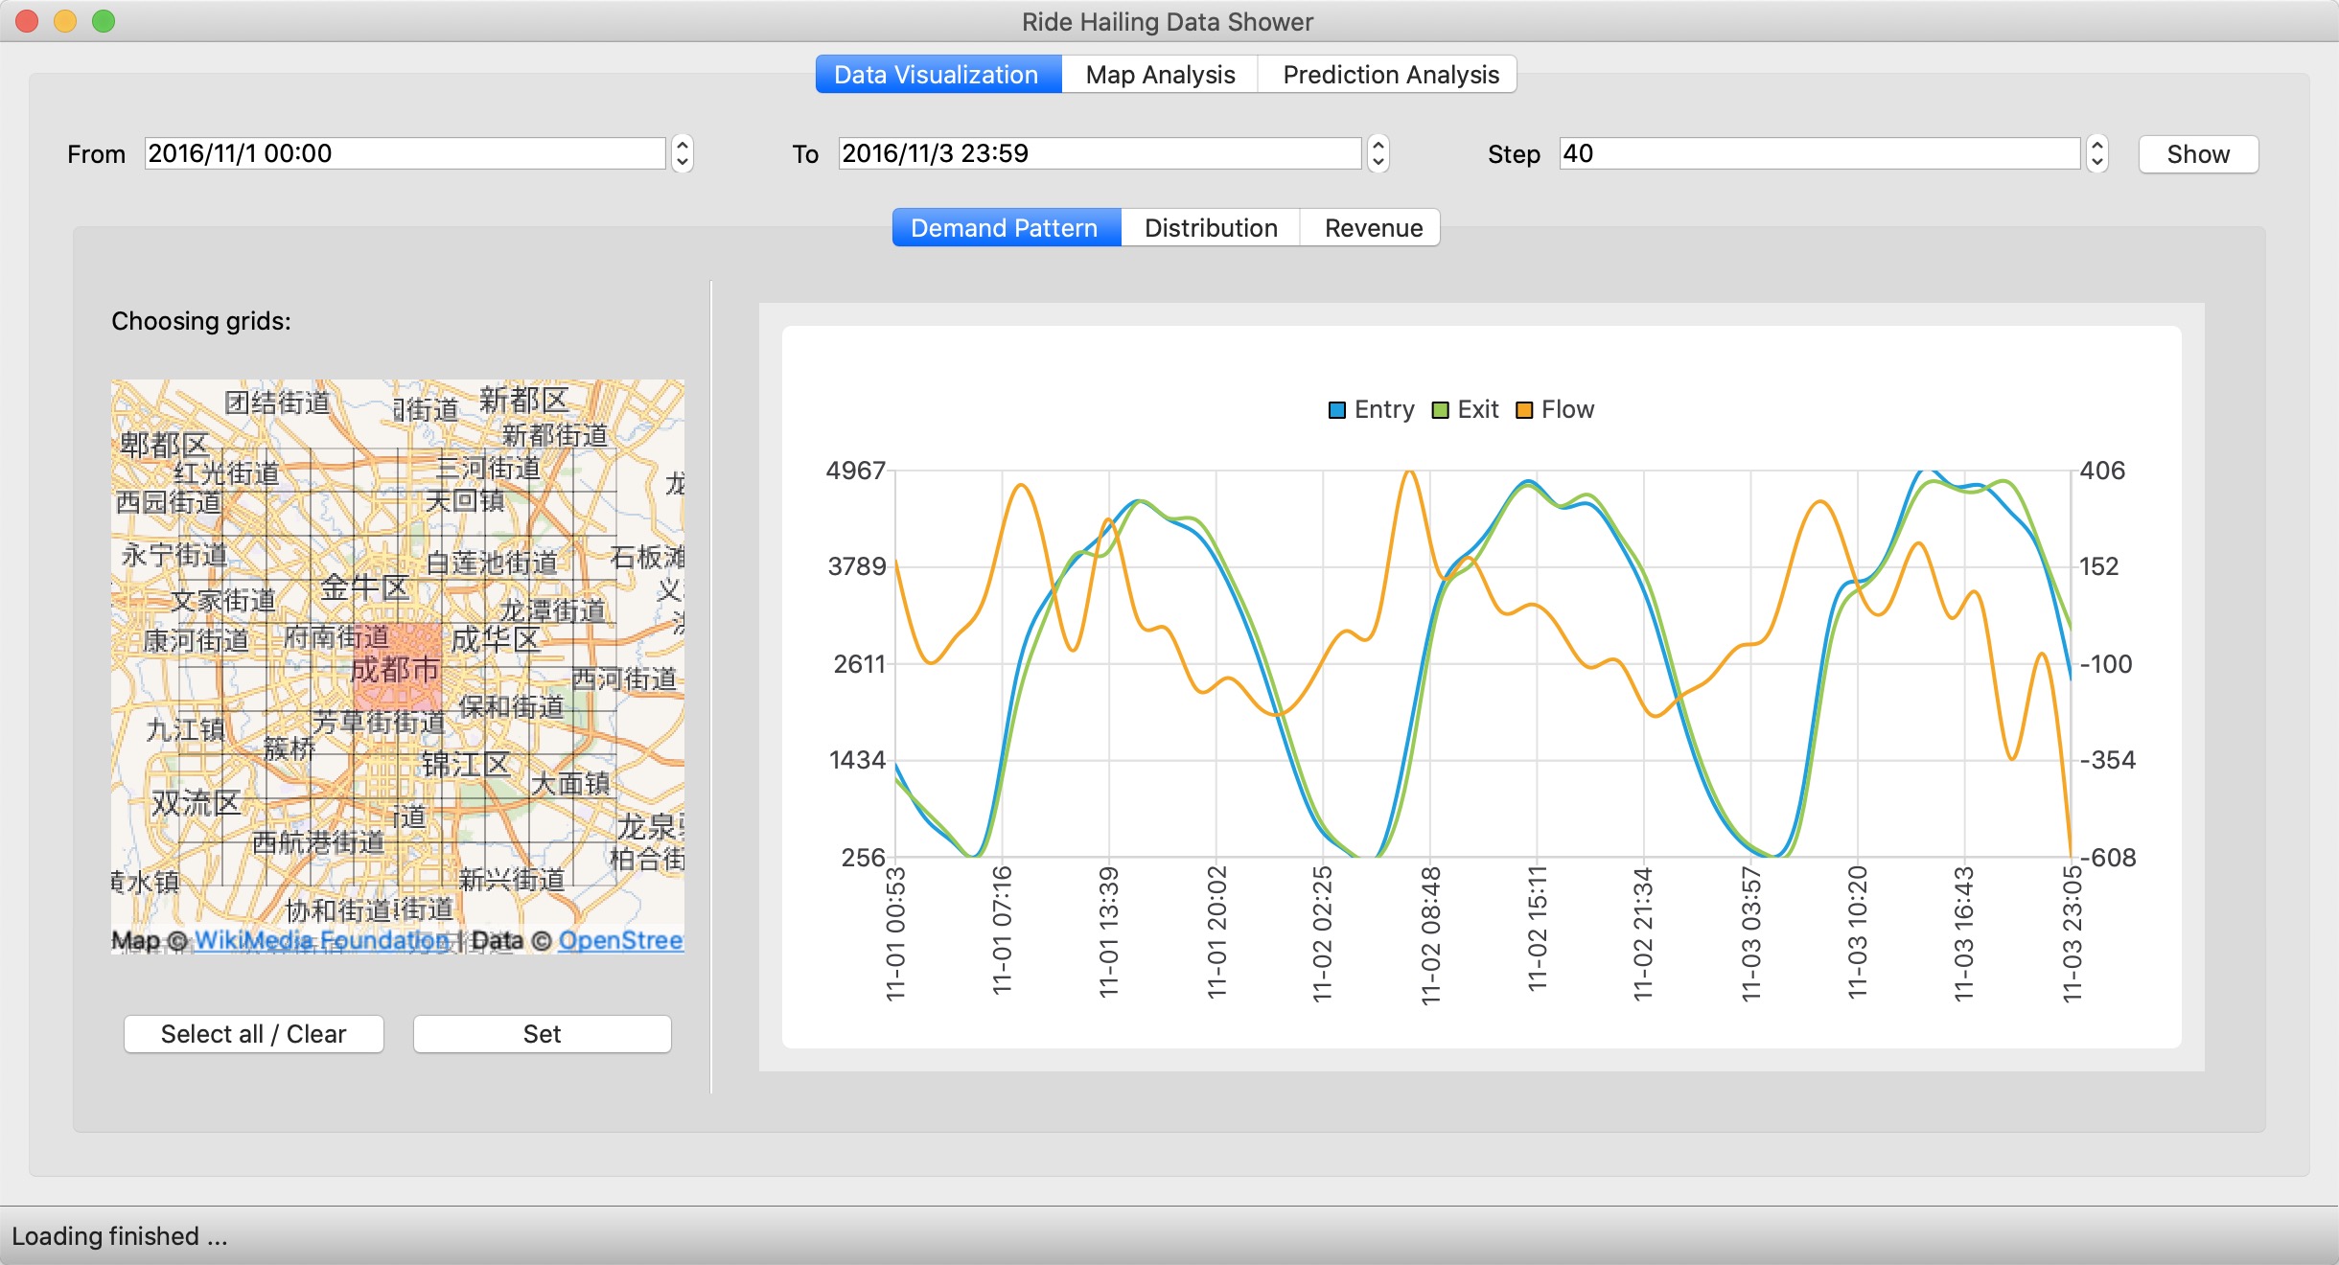Select the Demand Pattern tab
Viewport: 2339px width, 1265px height.
pos(1005,228)
